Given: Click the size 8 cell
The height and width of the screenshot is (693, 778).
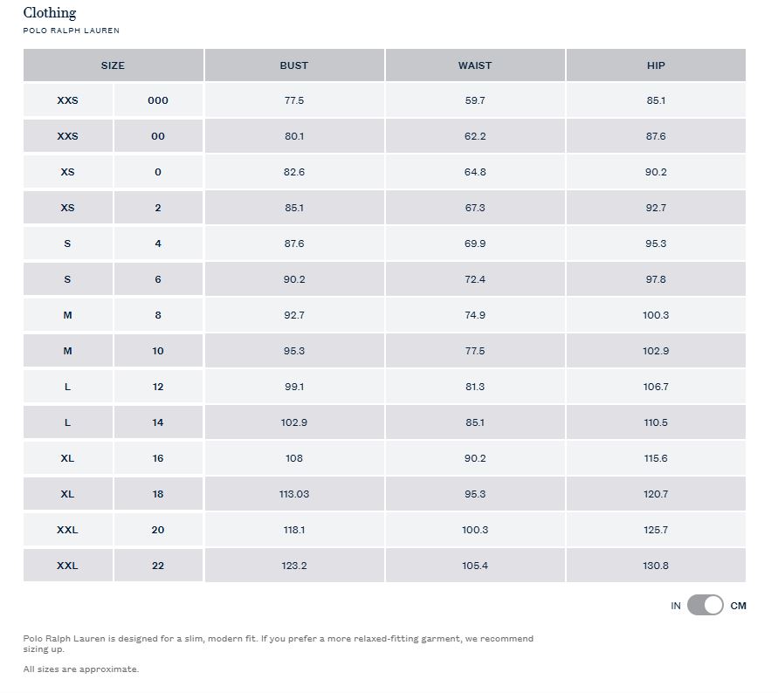Looking at the screenshot, I should pos(158,315).
